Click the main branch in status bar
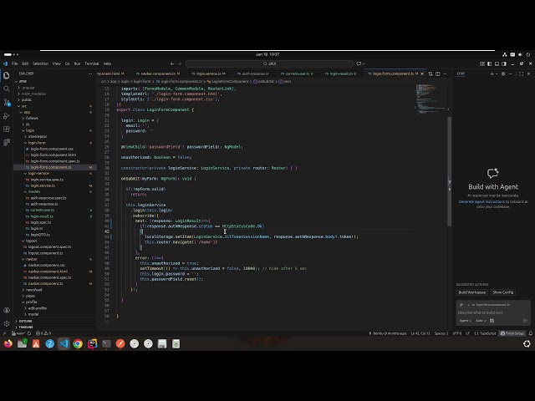 coord(18,333)
